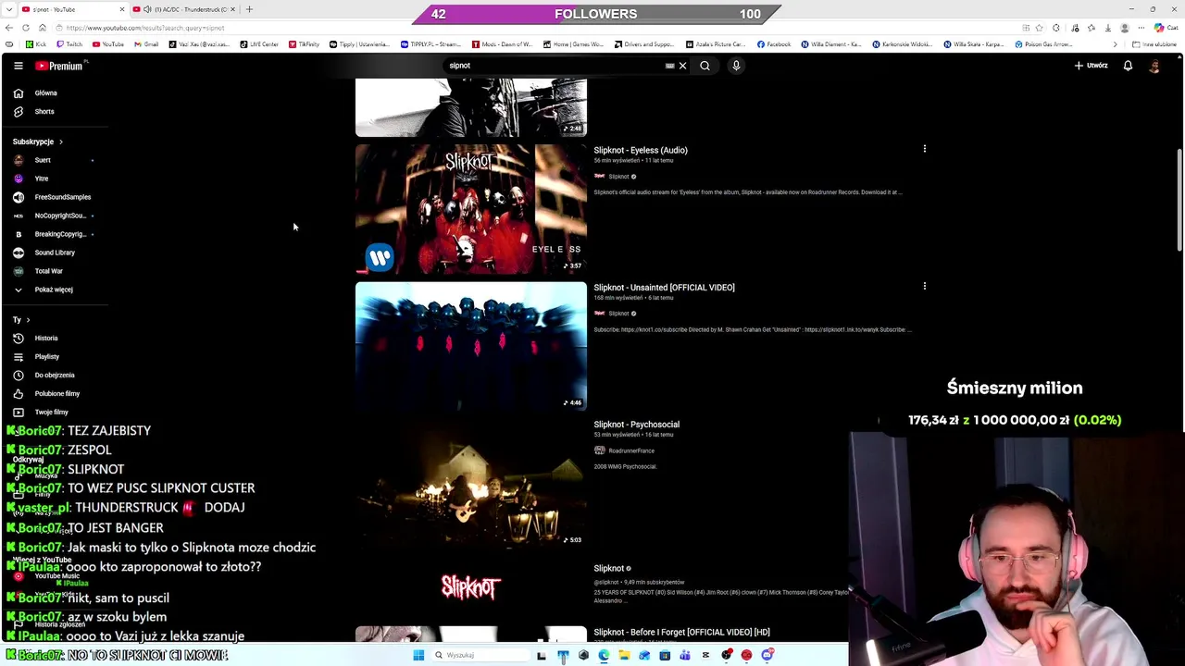1185x666 pixels.
Task: Click the browser address bar URL
Action: pyautogui.click(x=146, y=28)
